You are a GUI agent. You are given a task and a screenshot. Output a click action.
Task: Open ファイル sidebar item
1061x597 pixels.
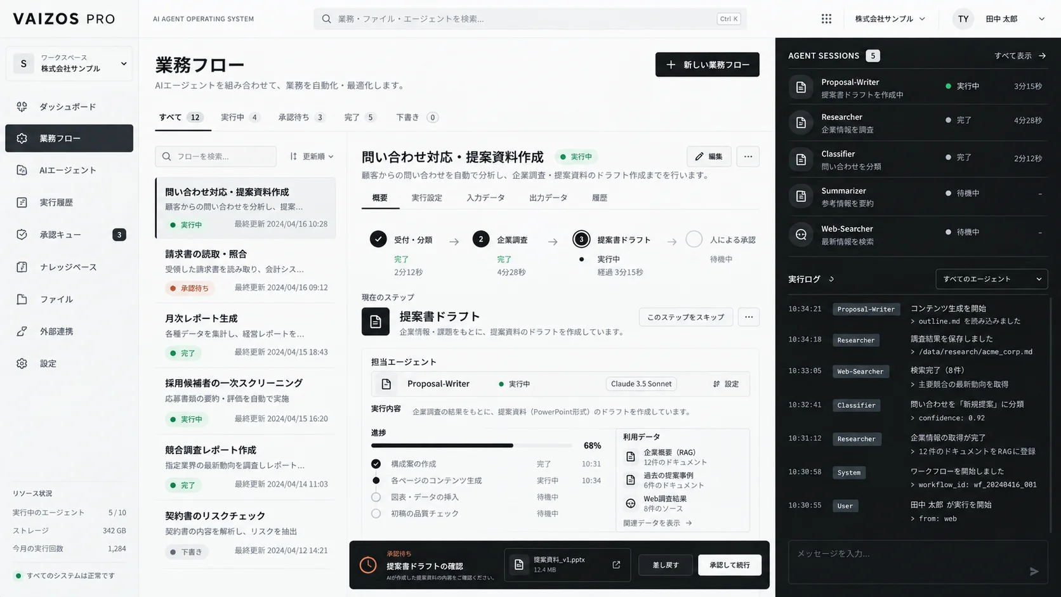click(x=69, y=299)
